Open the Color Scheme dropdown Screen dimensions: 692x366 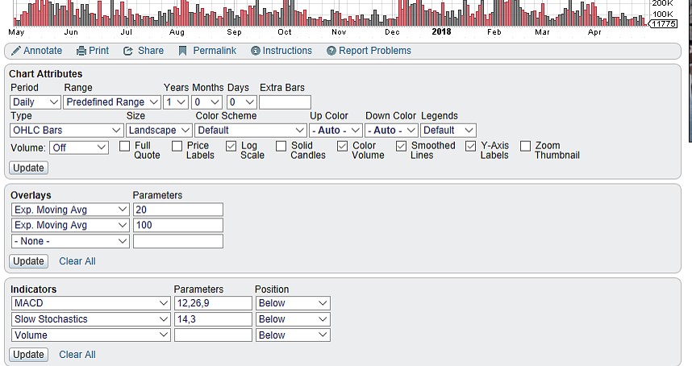click(x=250, y=130)
